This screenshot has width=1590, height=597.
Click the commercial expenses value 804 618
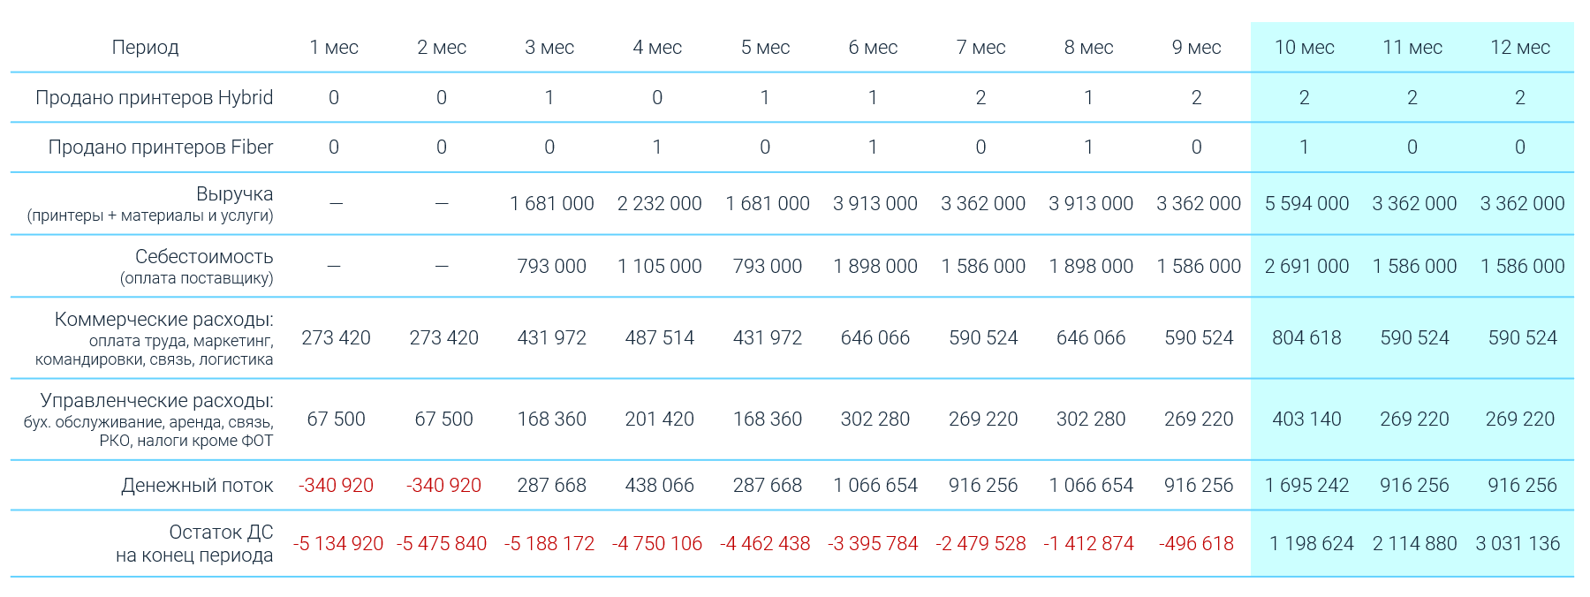[x=1306, y=338]
